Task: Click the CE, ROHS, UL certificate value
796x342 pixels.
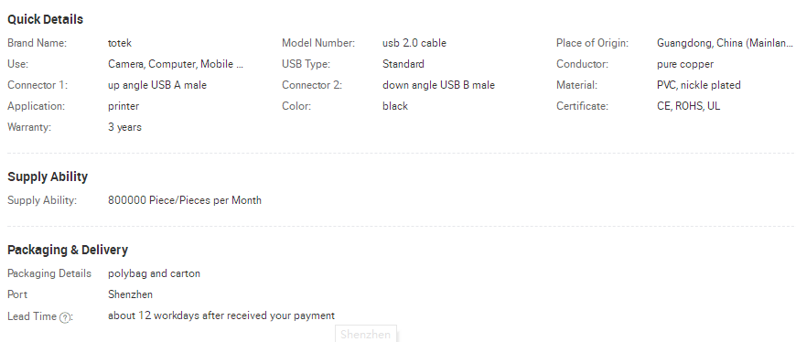Action: [688, 106]
